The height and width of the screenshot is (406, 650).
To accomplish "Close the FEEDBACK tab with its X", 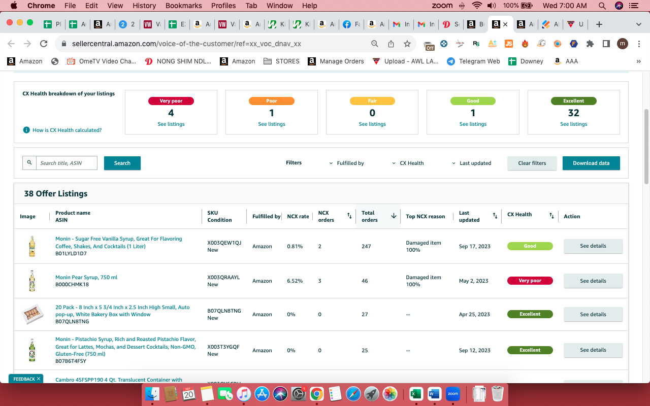I will (39, 379).
